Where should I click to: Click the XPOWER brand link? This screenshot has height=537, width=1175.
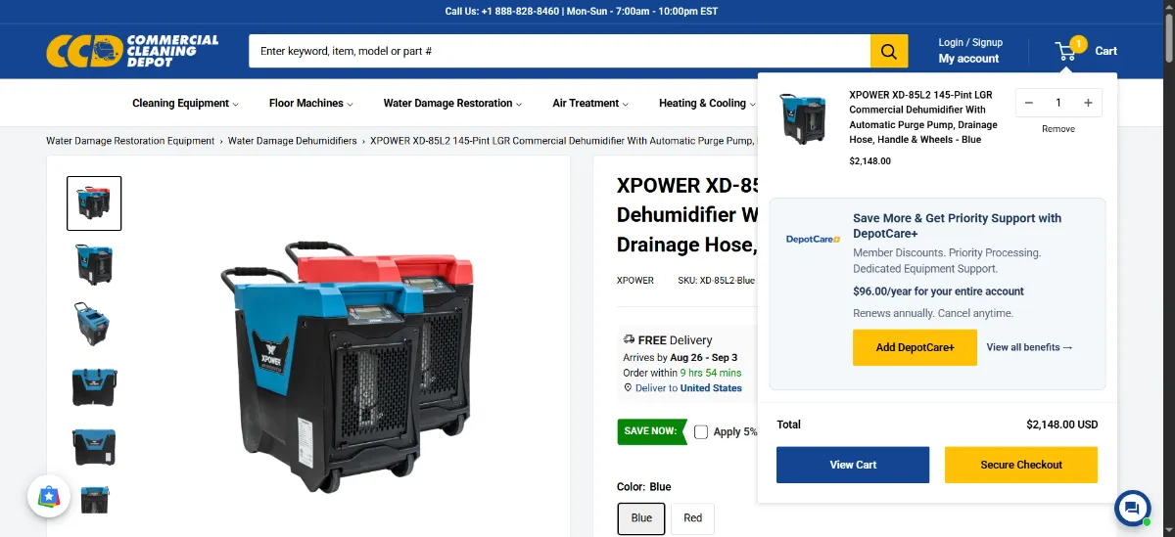[x=635, y=281]
